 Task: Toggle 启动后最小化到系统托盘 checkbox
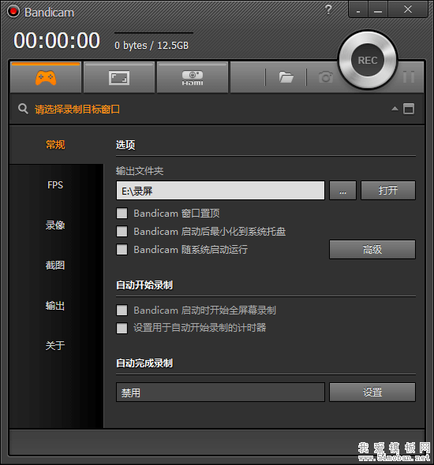(x=122, y=231)
